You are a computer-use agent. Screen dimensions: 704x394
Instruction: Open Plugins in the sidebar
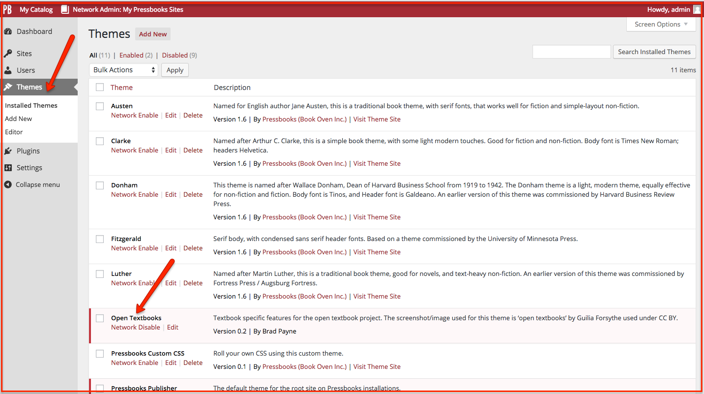tap(28, 151)
